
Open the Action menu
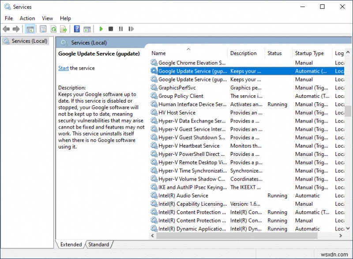[x=27, y=18]
